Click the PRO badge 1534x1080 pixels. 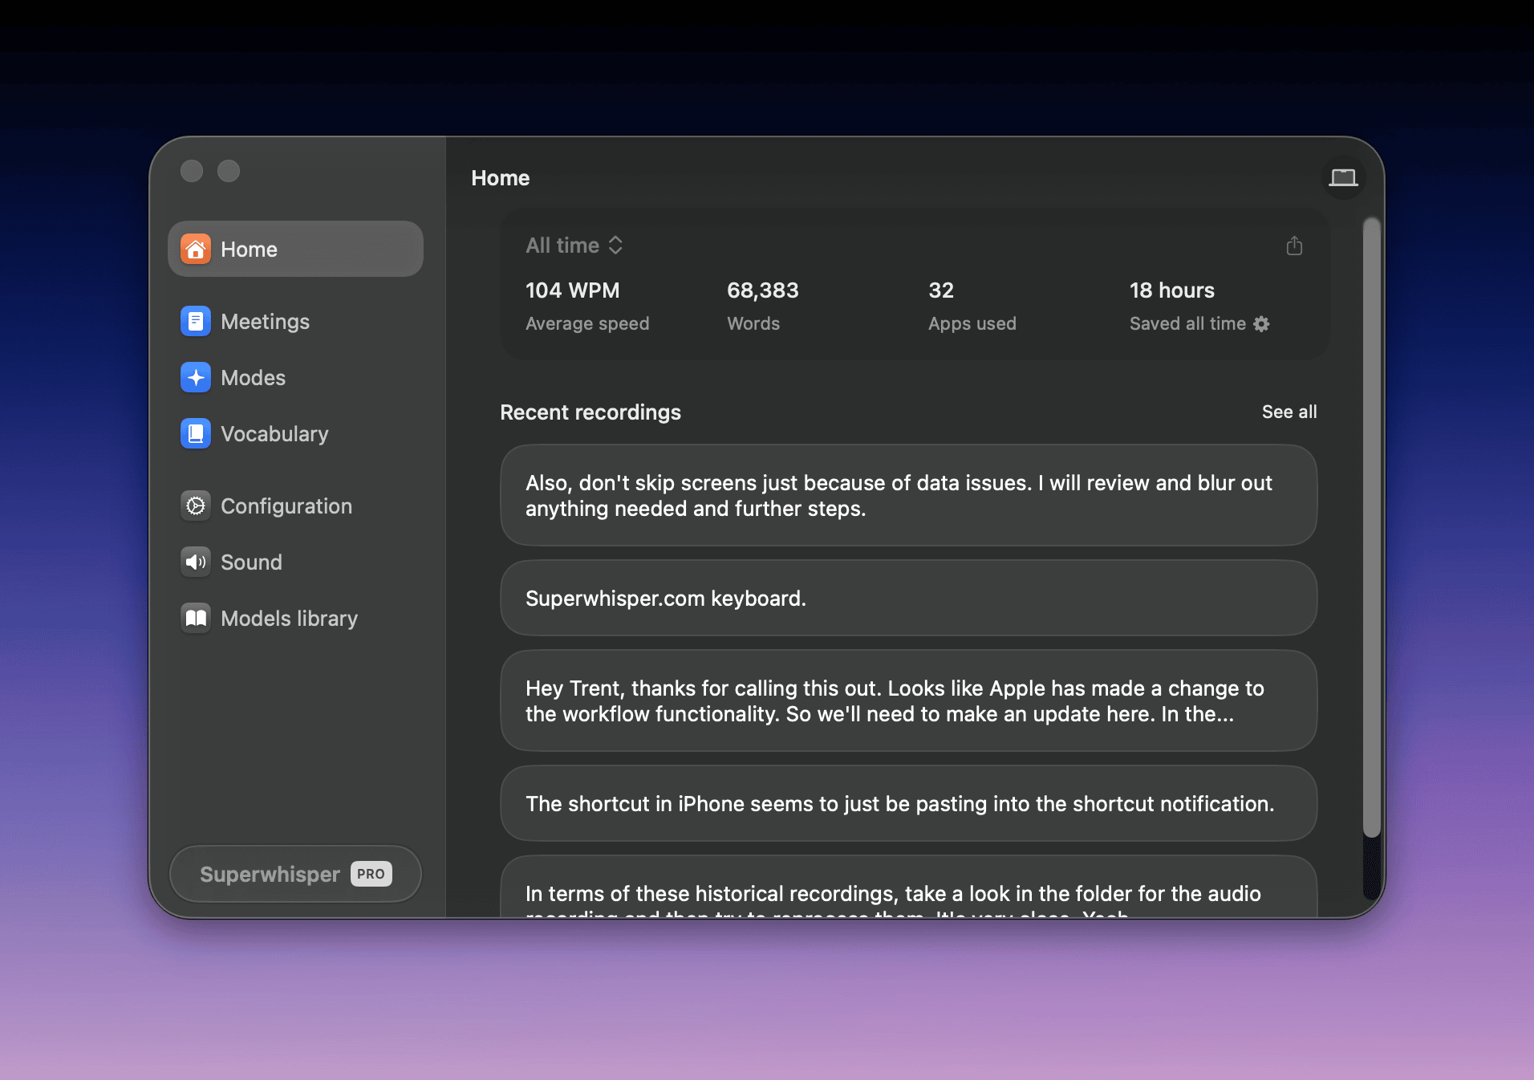point(371,874)
